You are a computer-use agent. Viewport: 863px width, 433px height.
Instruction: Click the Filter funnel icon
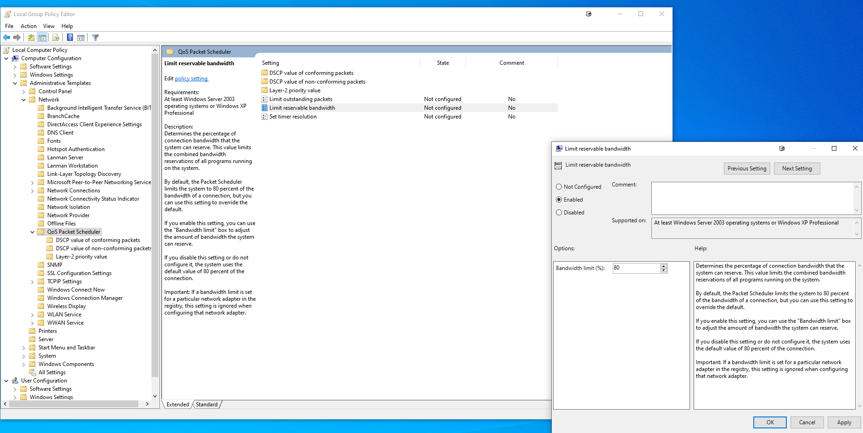[95, 38]
